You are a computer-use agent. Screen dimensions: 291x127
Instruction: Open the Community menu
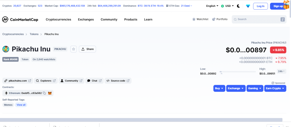pos(109,20)
